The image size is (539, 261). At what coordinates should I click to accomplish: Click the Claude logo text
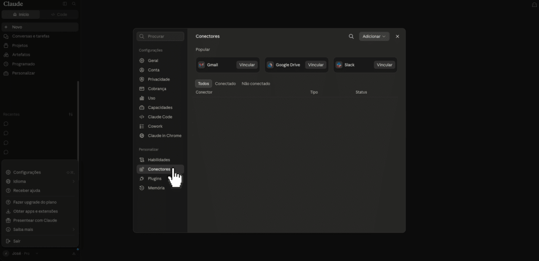point(13,4)
